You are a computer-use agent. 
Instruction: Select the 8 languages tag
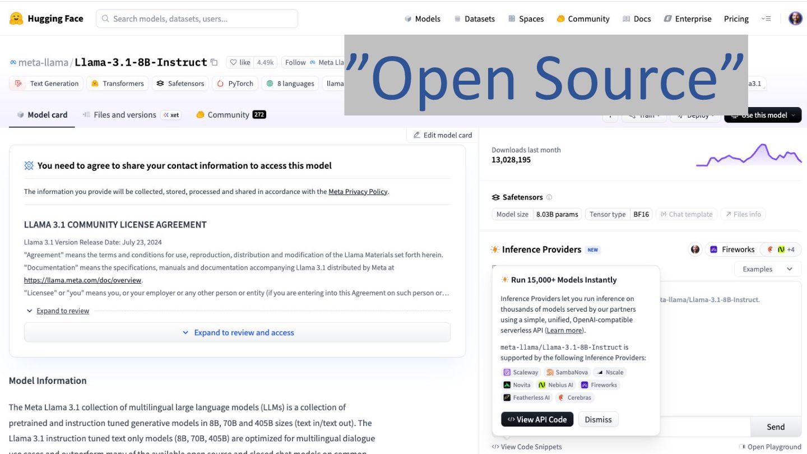click(290, 84)
